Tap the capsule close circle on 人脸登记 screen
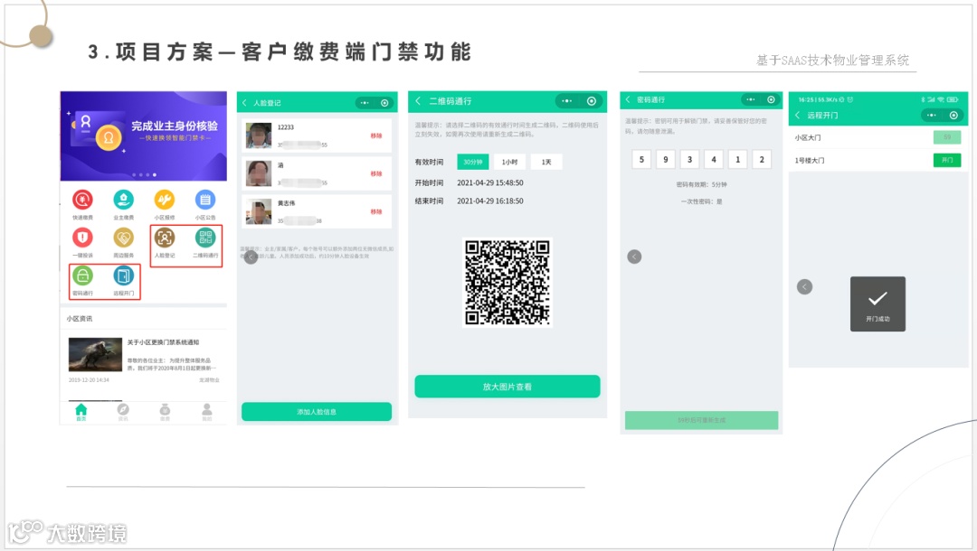 384,103
